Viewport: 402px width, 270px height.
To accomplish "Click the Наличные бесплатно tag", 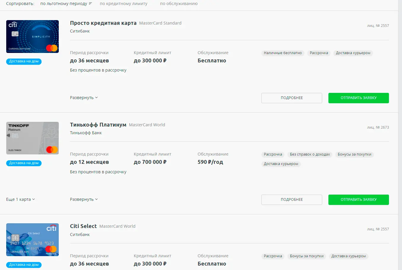I will click(x=283, y=53).
